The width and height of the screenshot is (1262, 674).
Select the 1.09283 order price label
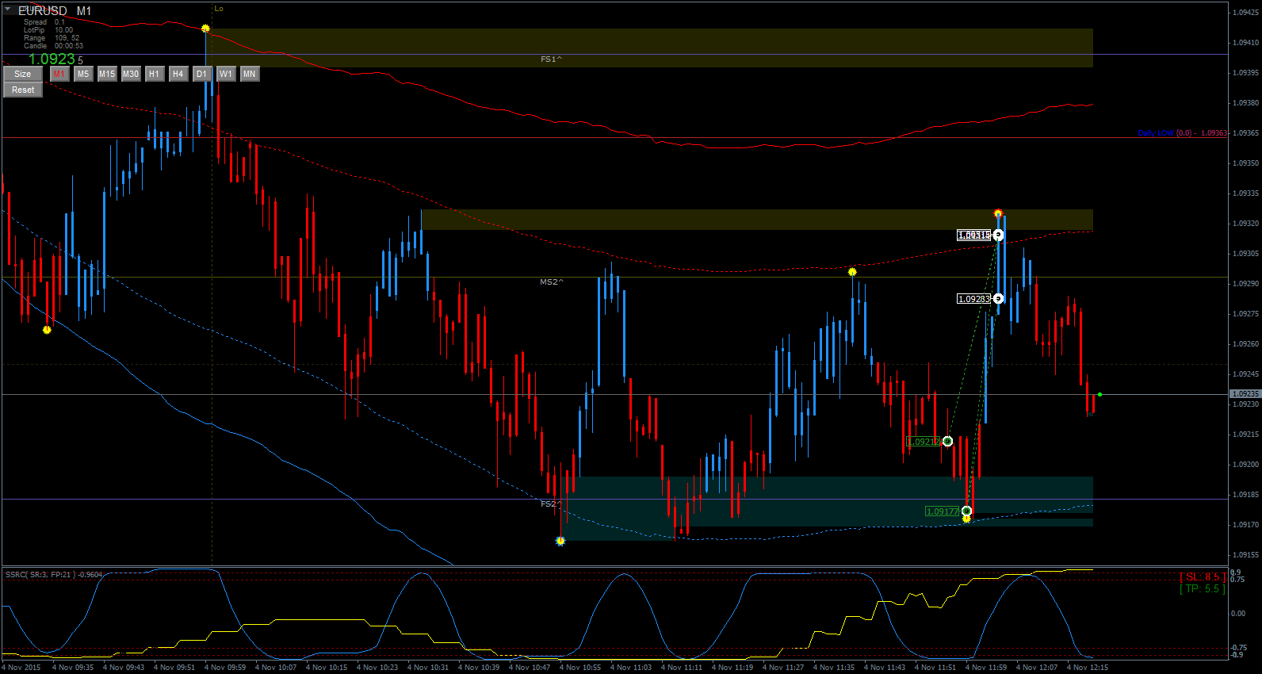click(974, 299)
